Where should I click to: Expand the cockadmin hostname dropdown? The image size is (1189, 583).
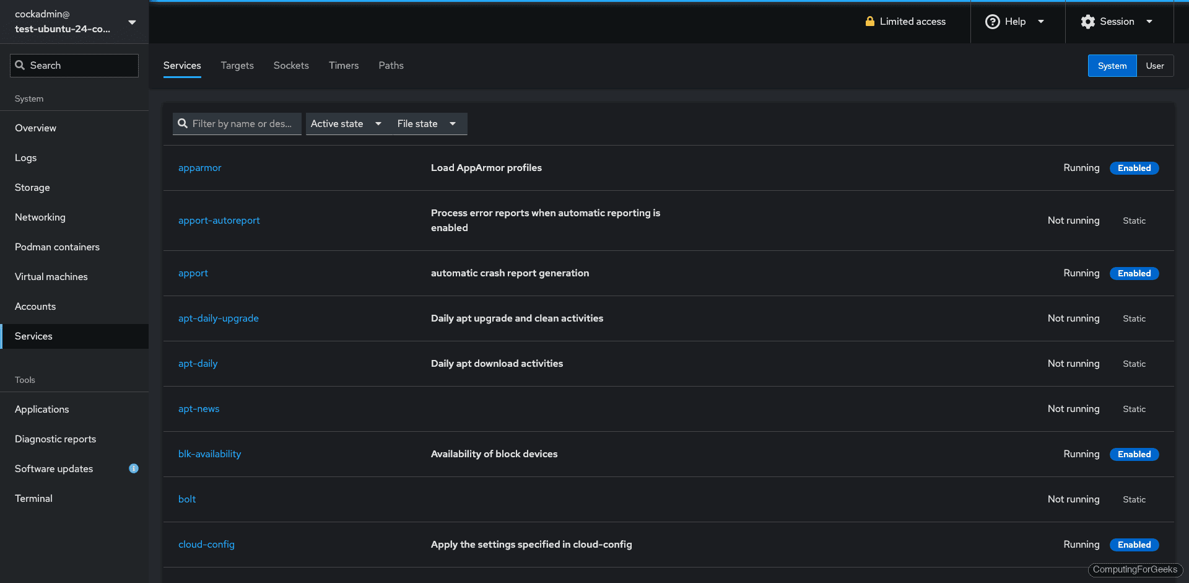coord(132,22)
